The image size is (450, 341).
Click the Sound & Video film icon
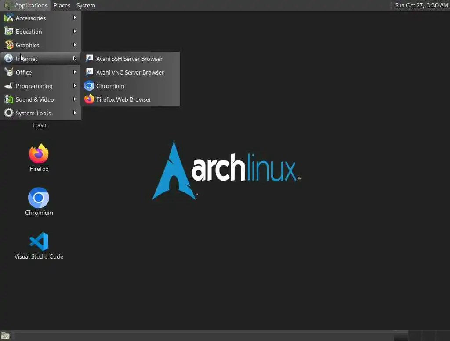pos(9,99)
